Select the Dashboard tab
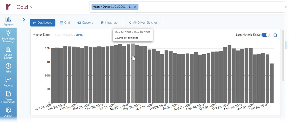289x123 pixels. click(43, 22)
